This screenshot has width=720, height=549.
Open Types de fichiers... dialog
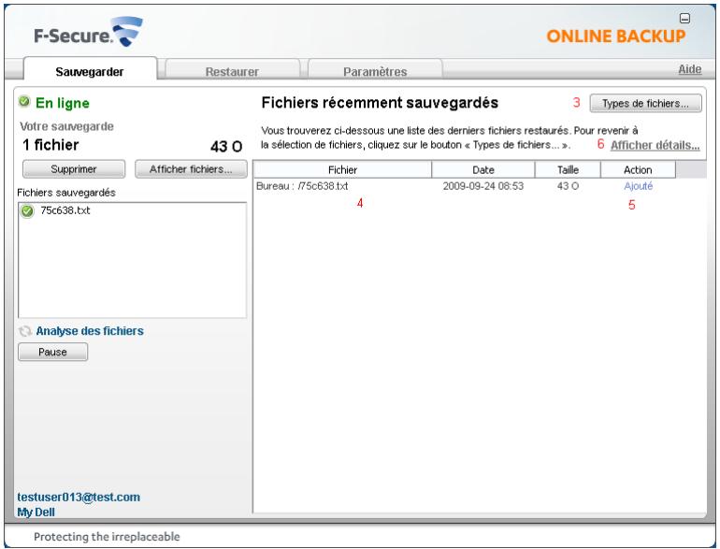645,104
